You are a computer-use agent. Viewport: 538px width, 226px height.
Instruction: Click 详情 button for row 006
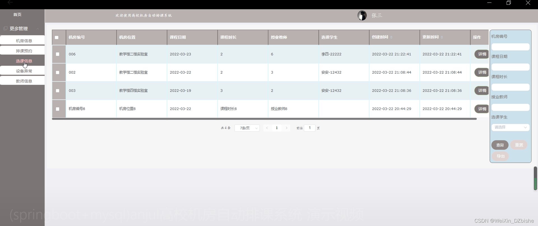[x=482, y=54]
